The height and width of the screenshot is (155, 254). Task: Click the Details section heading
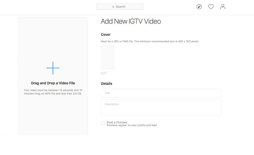point(106,83)
